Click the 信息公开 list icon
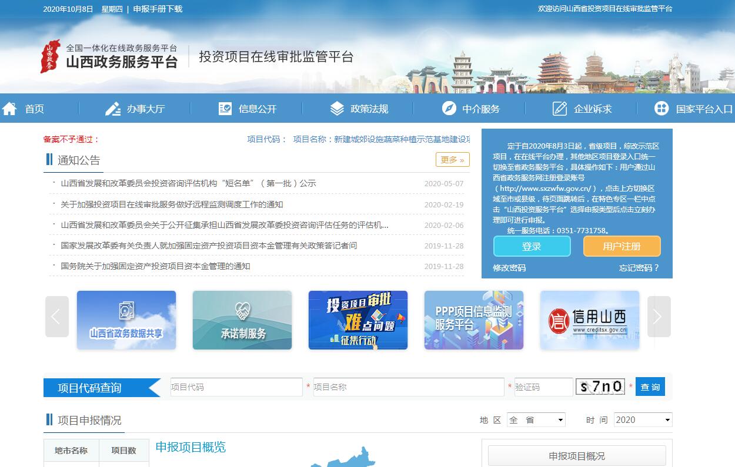Viewport: 735px width, 467px height. [225, 109]
